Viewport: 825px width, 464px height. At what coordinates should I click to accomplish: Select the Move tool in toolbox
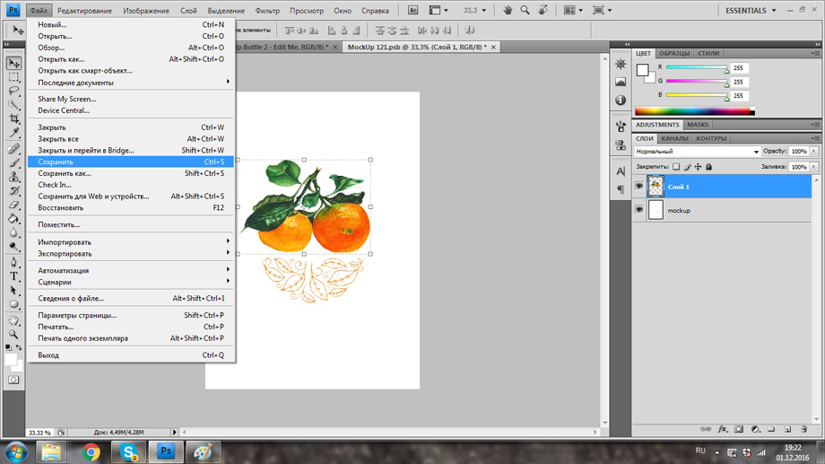coord(13,64)
